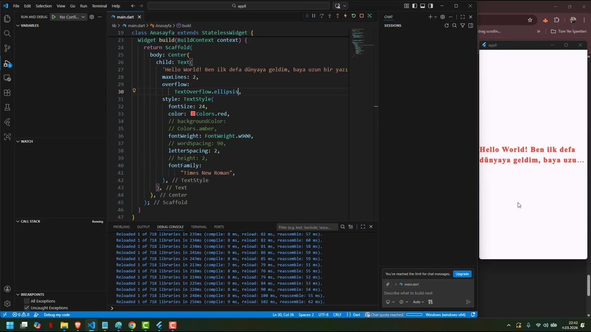The image size is (591, 332).
Task: Open notifications bell in status bar
Action: (473, 314)
